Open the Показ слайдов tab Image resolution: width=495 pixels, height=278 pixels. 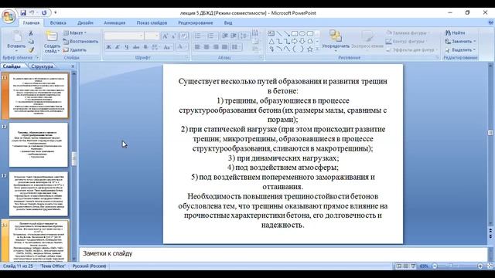(152, 23)
